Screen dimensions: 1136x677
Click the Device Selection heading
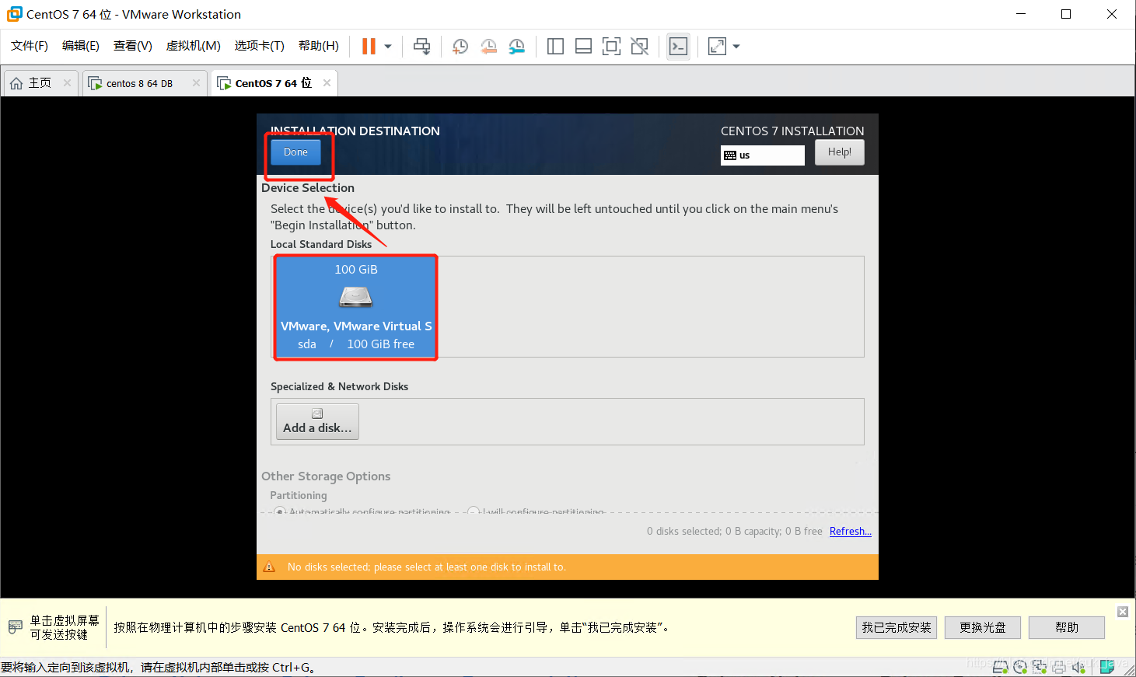tap(308, 188)
